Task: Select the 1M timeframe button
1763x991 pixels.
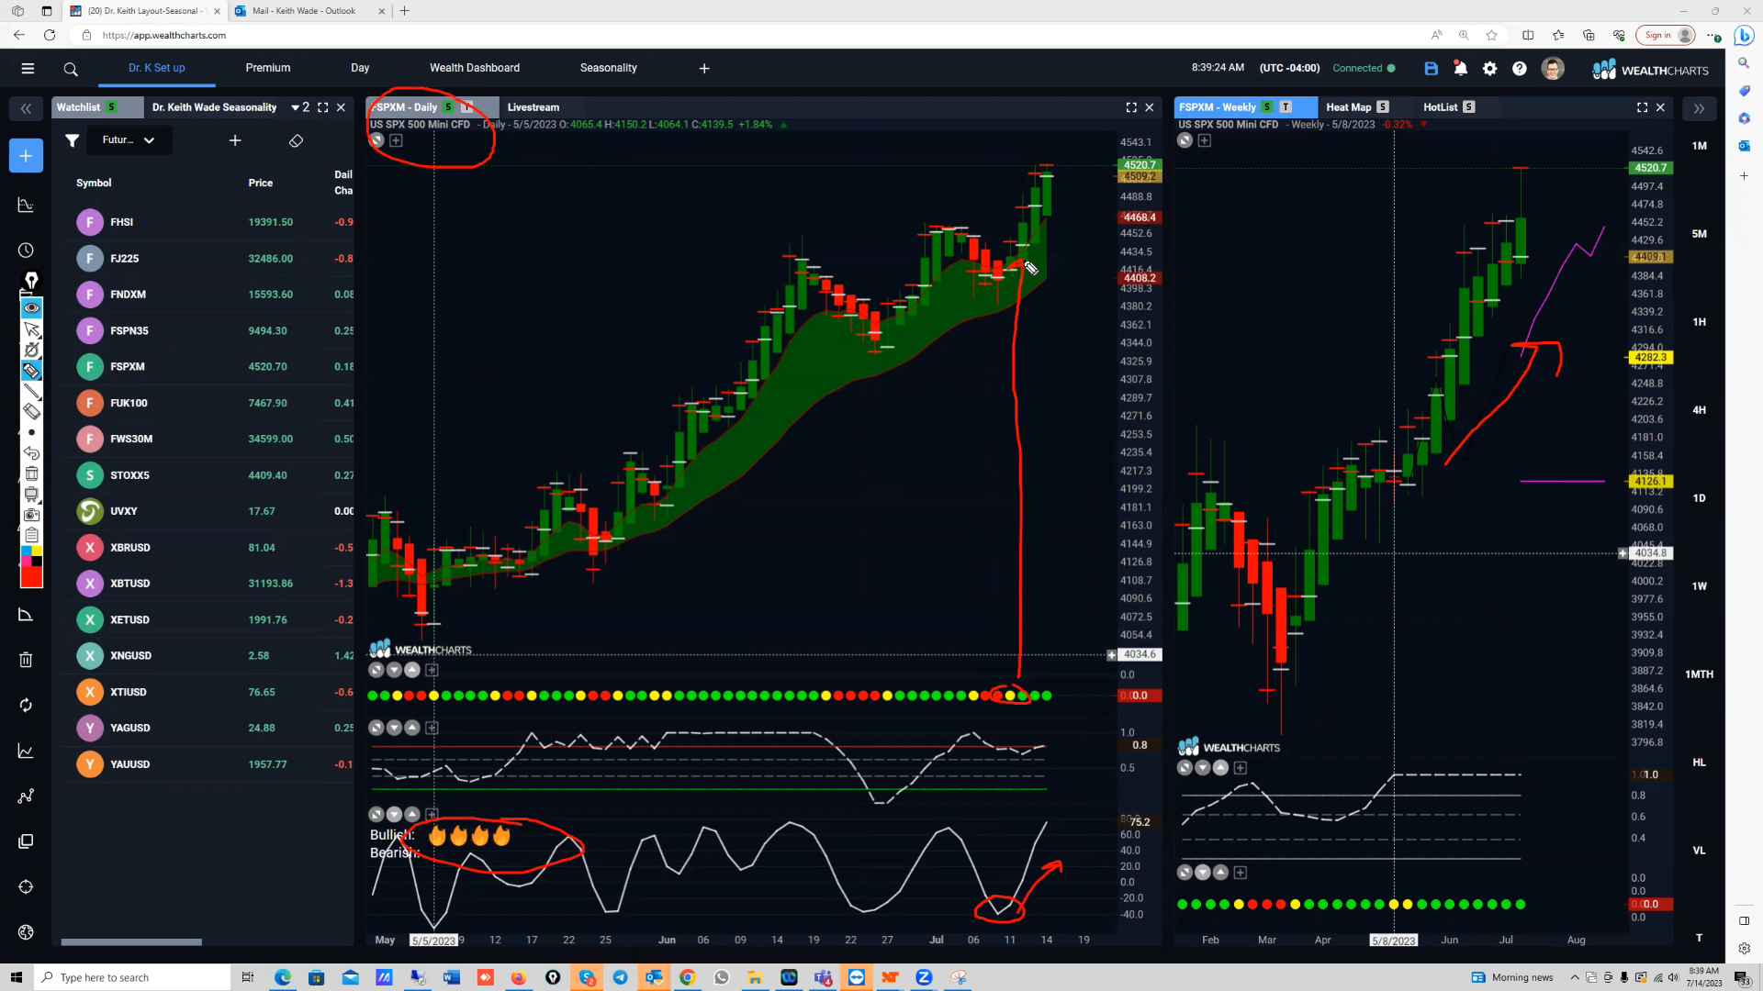Action: (1700, 146)
